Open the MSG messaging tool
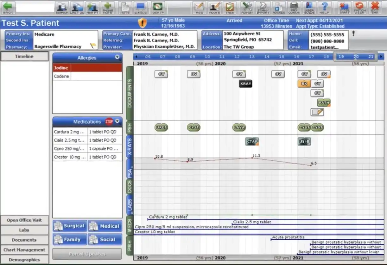Screen dimensions: 387x265 [x=199, y=7]
